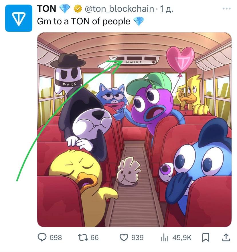Click the diamond emoji beside TON name

pyautogui.click(x=64, y=9)
